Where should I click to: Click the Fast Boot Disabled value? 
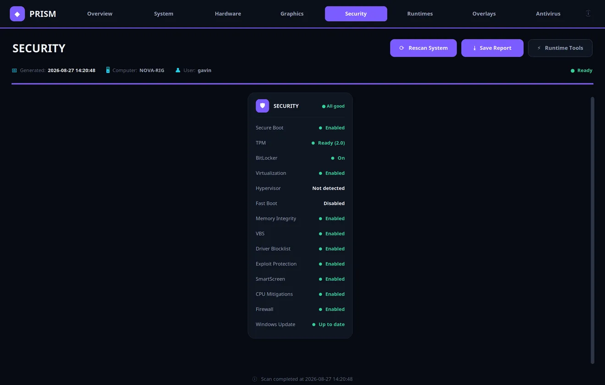click(334, 203)
